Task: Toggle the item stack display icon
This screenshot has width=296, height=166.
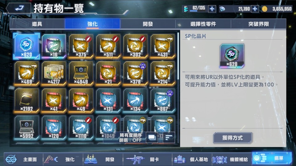Action: point(152,137)
